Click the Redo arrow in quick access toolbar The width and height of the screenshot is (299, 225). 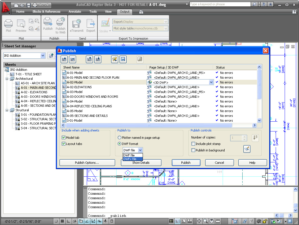[x=47, y=5]
